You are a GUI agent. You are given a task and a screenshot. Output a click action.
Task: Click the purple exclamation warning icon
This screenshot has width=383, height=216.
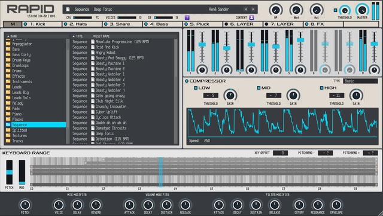click(x=187, y=17)
